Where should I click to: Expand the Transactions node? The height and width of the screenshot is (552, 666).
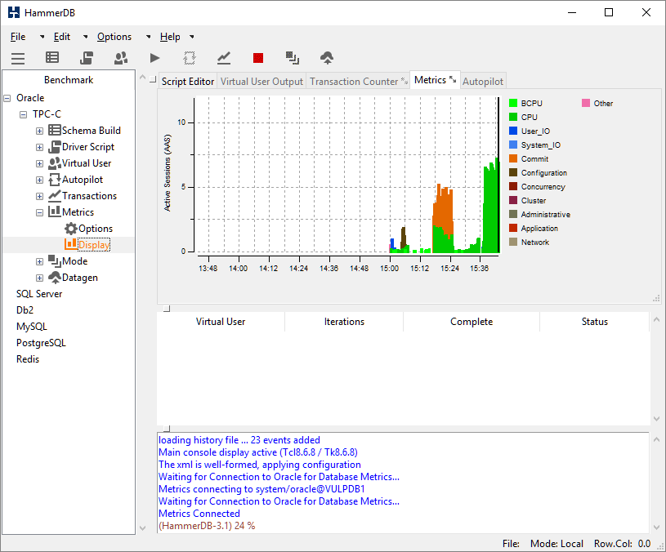point(39,197)
